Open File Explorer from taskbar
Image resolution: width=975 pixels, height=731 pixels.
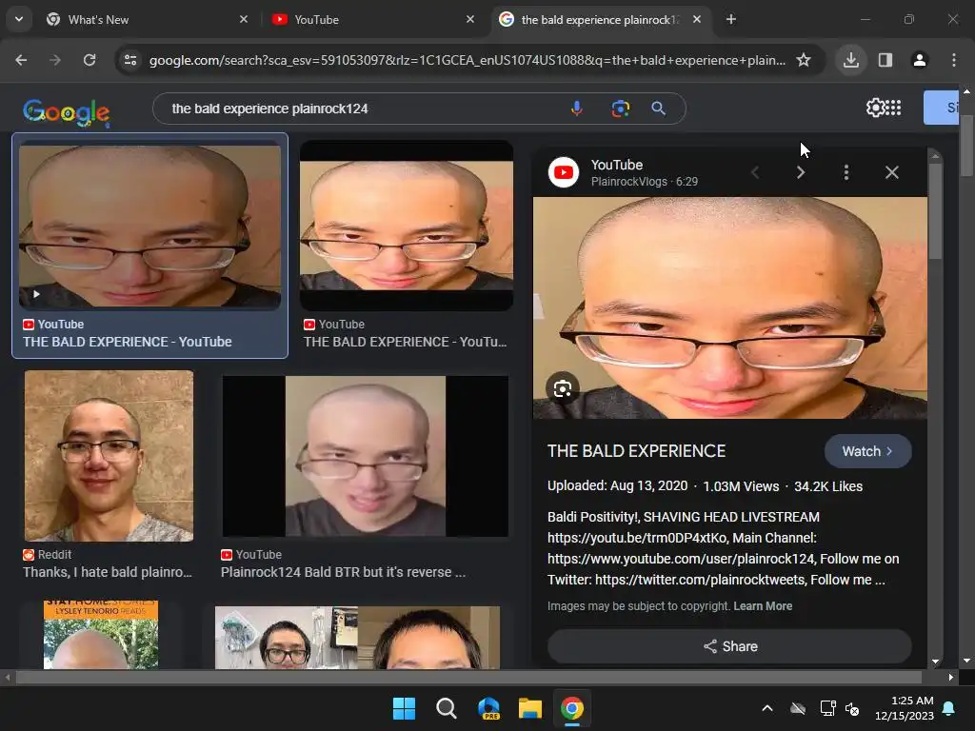tap(530, 708)
